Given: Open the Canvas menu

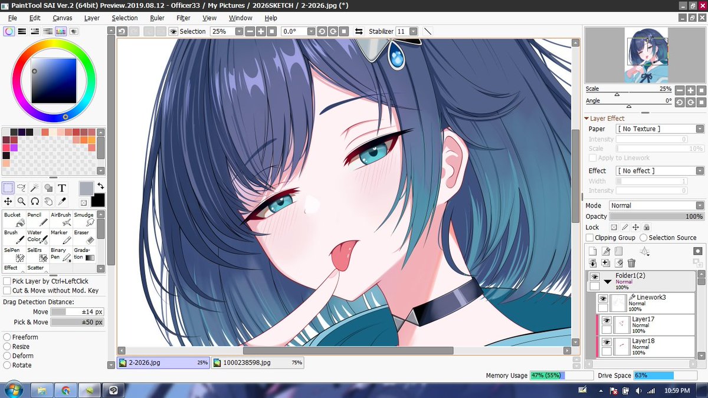Looking at the screenshot, I should click(62, 18).
